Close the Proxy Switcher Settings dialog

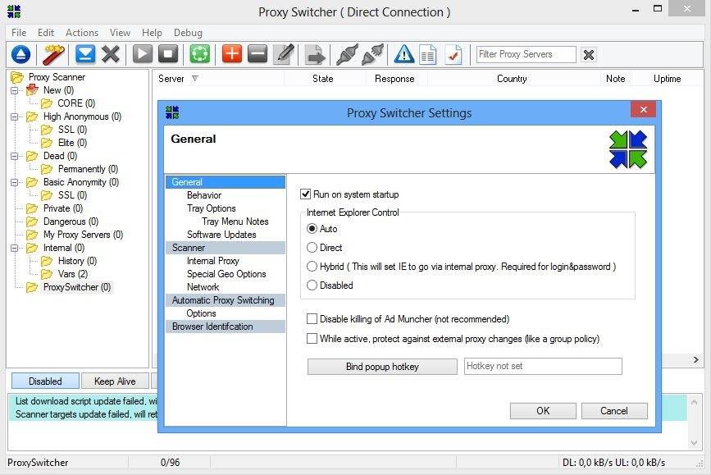(644, 109)
